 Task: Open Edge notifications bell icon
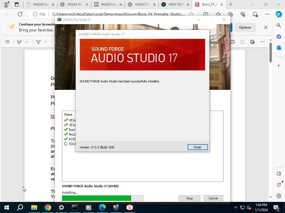[x=255, y=14]
